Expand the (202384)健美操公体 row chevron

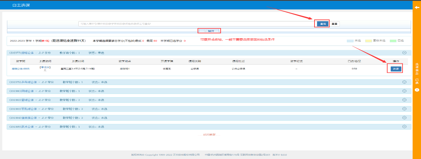(404, 118)
